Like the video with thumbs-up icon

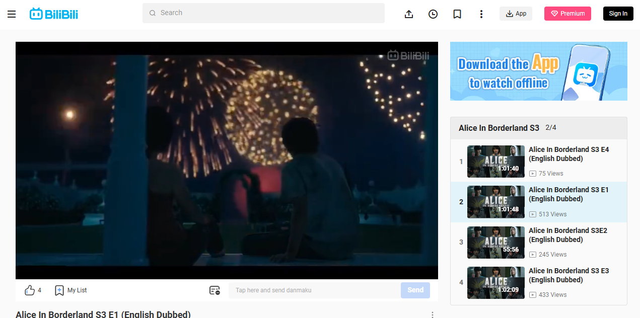tap(30, 290)
